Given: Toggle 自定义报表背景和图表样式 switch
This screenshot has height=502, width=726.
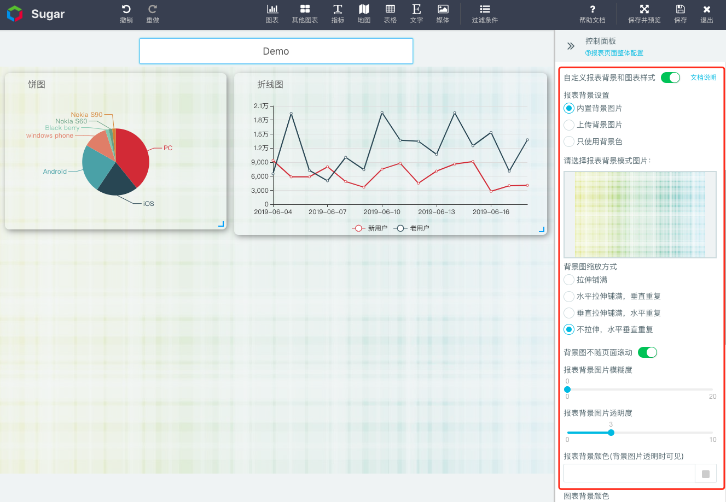Looking at the screenshot, I should tap(670, 78).
